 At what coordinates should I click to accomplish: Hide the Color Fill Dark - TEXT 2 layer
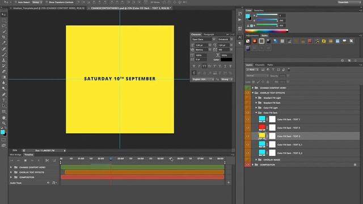(247, 127)
